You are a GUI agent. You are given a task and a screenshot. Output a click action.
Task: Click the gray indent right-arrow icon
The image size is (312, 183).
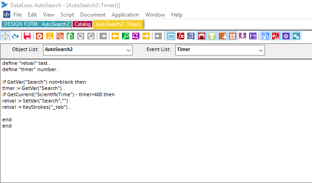(158, 36)
